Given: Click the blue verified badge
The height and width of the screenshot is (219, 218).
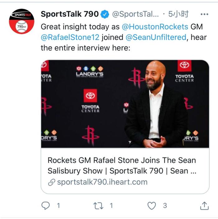Looking at the screenshot, I should (x=106, y=14).
